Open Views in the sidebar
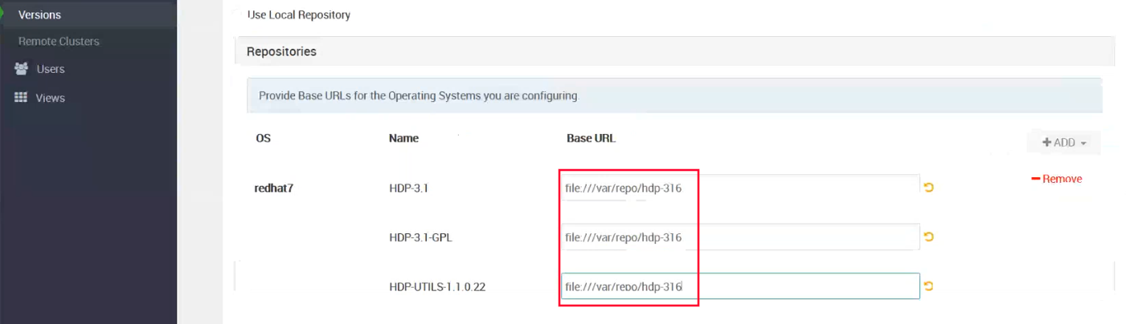Image resolution: width=1126 pixels, height=324 pixels. click(x=51, y=98)
